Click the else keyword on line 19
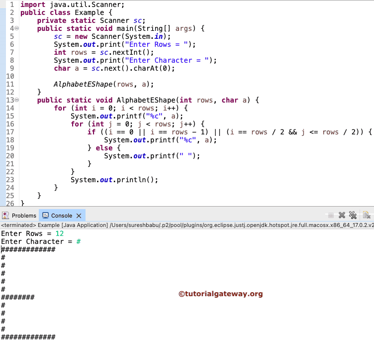The image size is (374, 341). pos(104,148)
